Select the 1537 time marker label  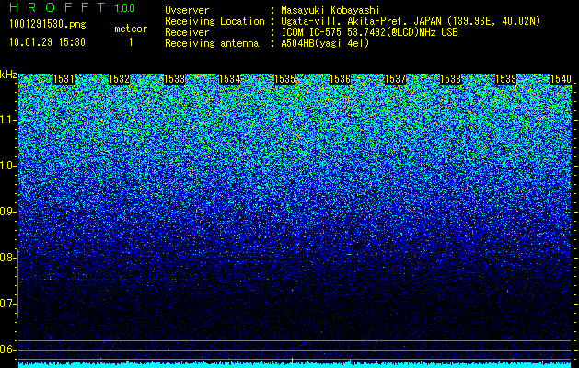point(396,79)
